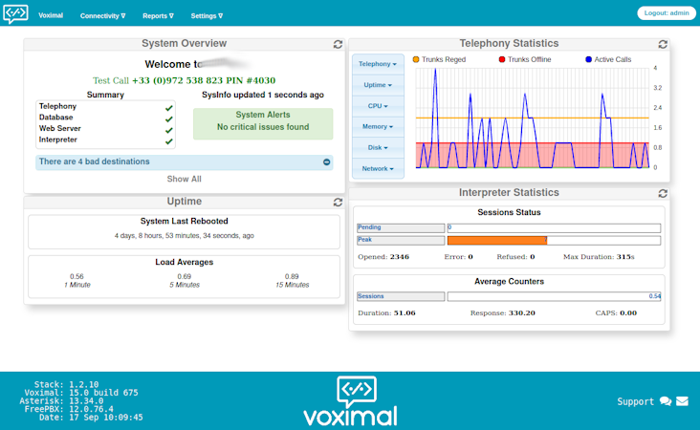Refresh the Uptime panel
Viewport: 700px width, 430px height.
[338, 202]
